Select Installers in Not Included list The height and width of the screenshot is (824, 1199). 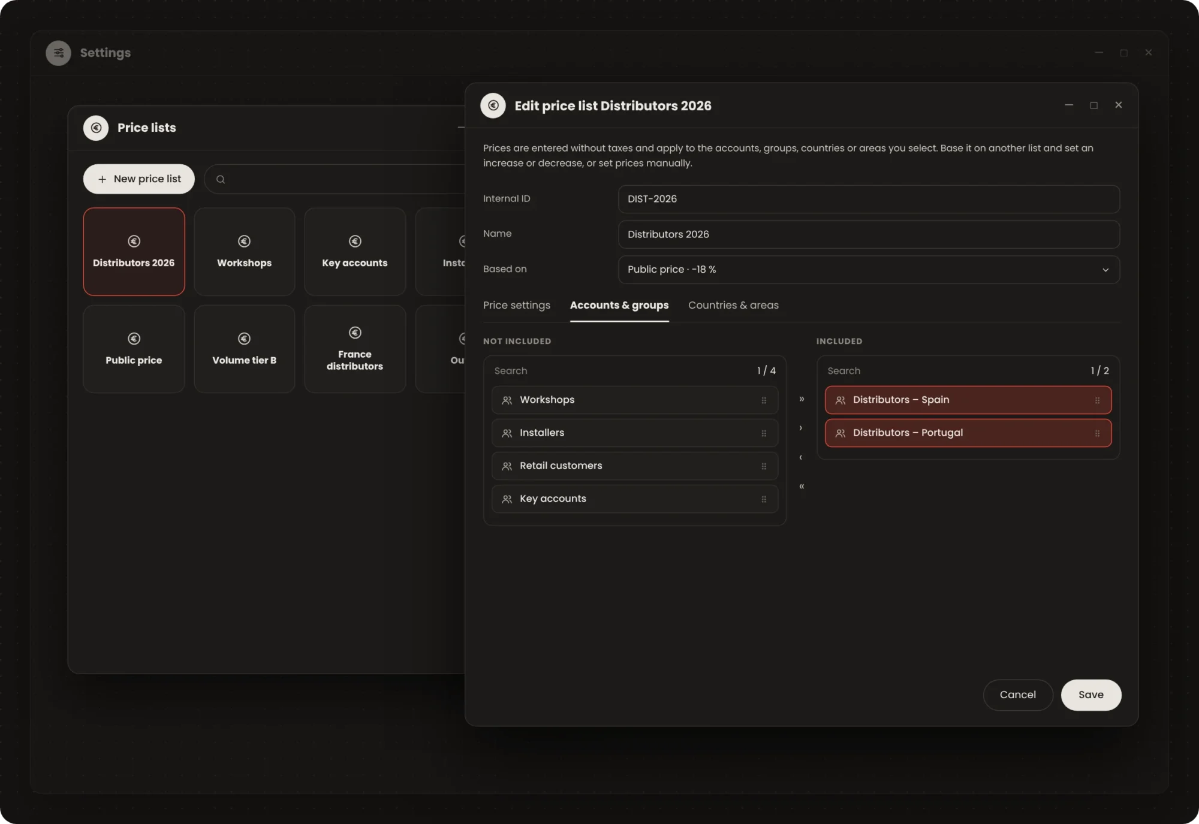635,433
